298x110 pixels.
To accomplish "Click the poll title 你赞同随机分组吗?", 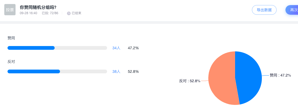I will point(38,7).
